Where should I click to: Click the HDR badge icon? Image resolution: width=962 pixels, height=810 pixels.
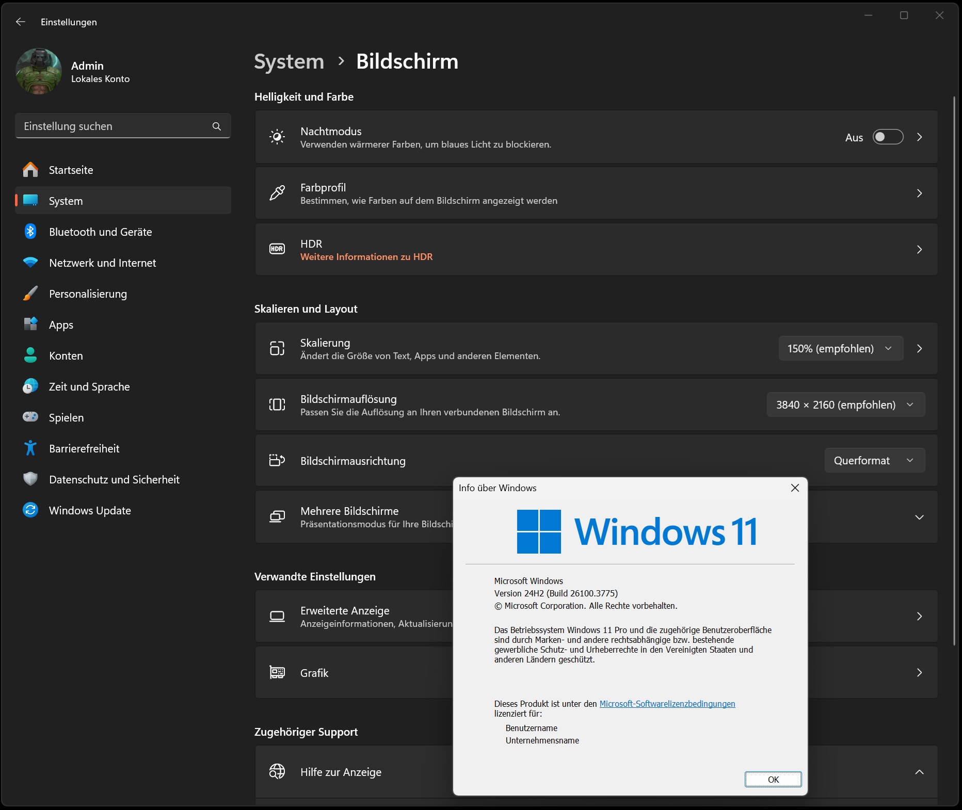[277, 249]
